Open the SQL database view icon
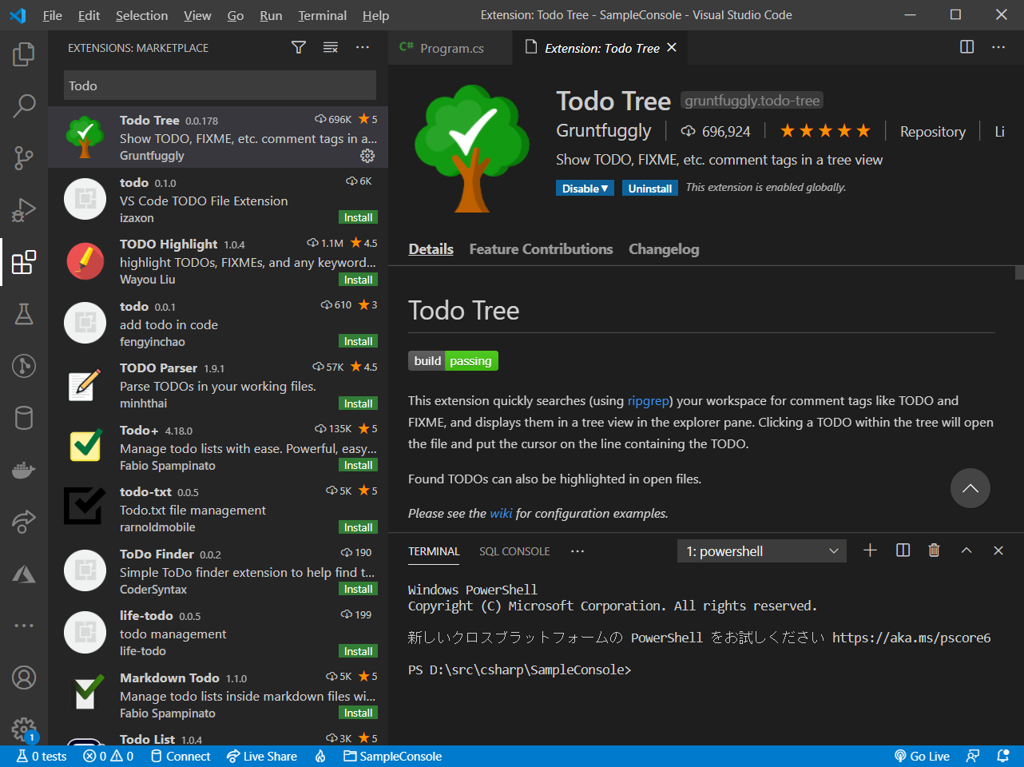 coord(24,418)
